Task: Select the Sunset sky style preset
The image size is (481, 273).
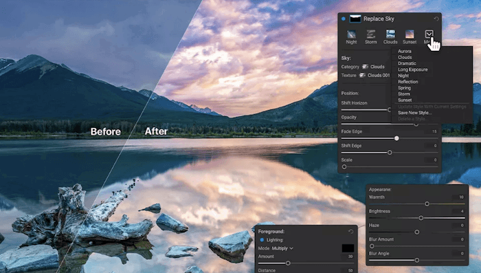Action: coord(410,37)
